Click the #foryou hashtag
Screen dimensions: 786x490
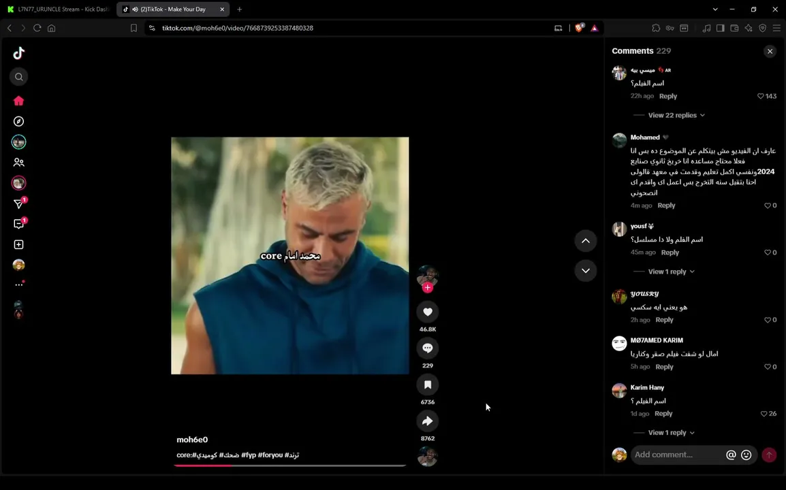click(270, 455)
